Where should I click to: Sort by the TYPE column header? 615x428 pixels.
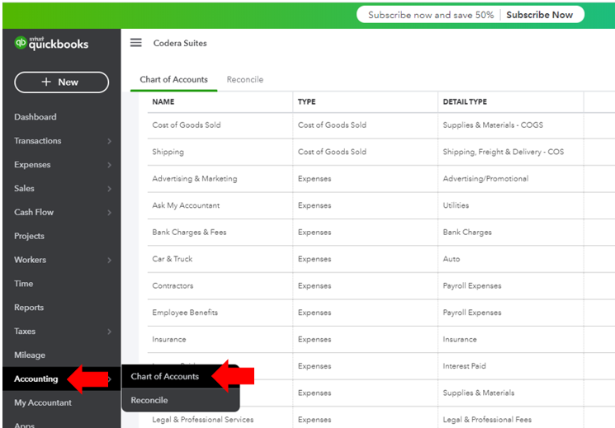(x=307, y=102)
